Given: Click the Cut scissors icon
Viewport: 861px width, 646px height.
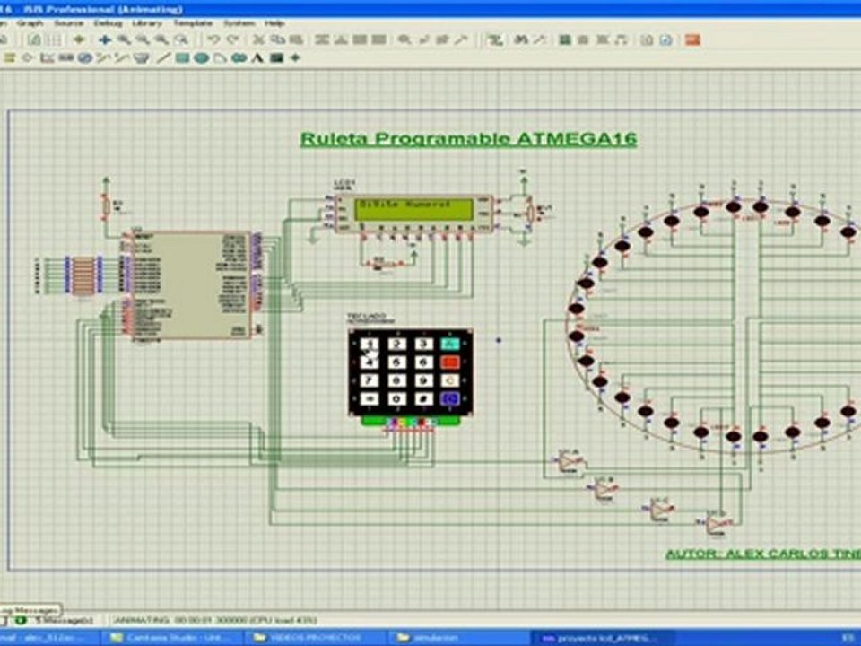Looking at the screenshot, I should point(258,39).
